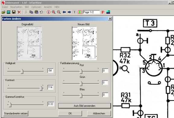The image size is (174, 118).
Task: Click the Save floppy disk icon
Action: (x=14, y=12)
